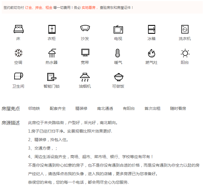Viewport: 205px width, 195px height.
Task: Click the wardrobe (衣柜) icon
Action: pyautogui.click(x=52, y=29)
